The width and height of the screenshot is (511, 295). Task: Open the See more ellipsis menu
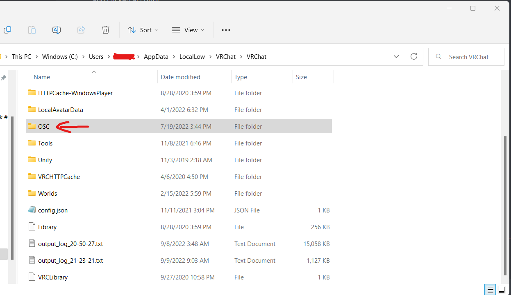point(226,30)
